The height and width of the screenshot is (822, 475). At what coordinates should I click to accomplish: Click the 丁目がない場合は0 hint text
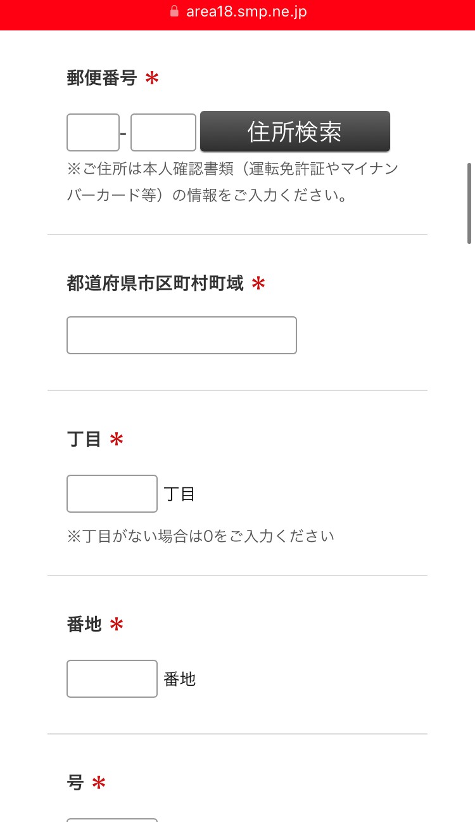pyautogui.click(x=200, y=536)
